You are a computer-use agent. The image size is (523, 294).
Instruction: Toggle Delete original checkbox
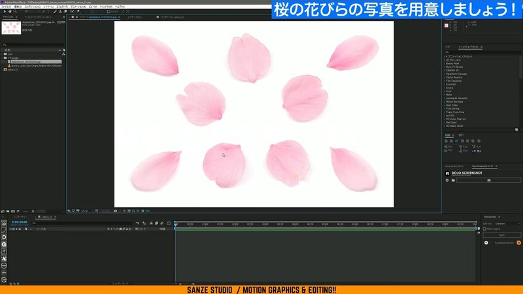click(x=484, y=229)
